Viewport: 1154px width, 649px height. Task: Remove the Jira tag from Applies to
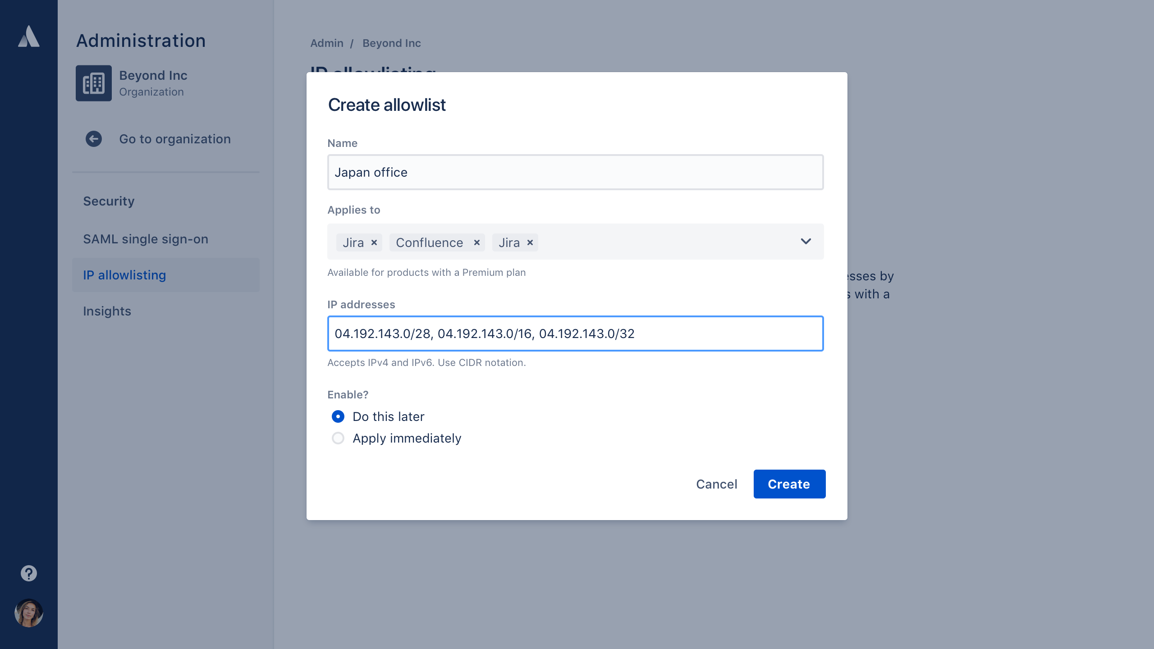[x=375, y=242]
